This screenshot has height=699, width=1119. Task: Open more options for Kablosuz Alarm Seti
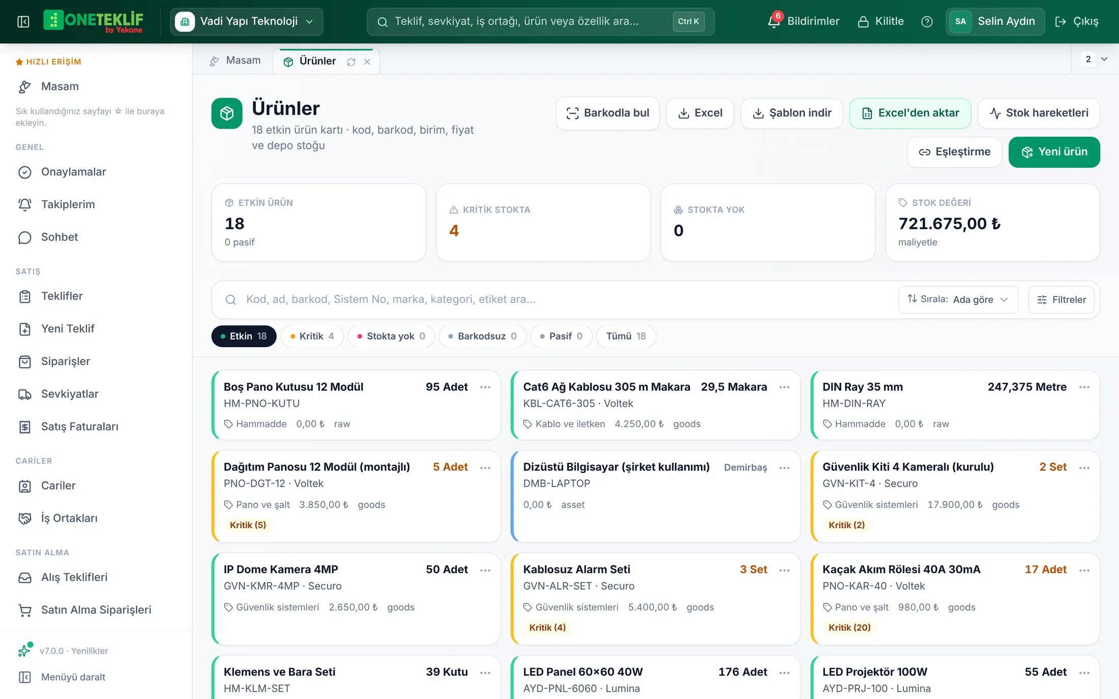(x=784, y=570)
